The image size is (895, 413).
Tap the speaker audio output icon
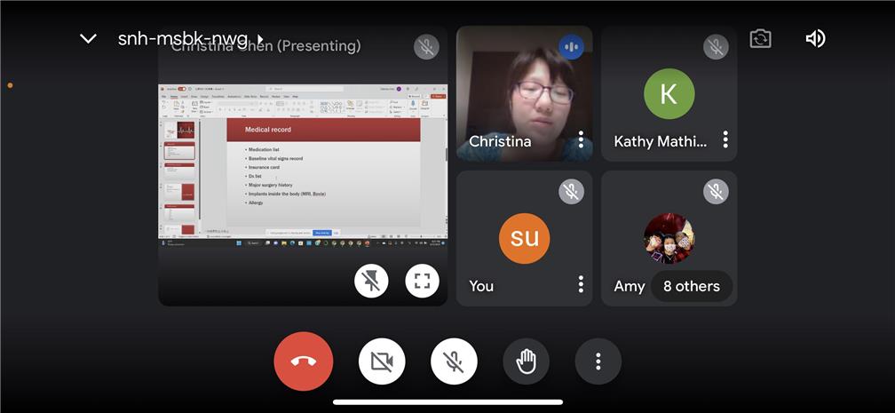pos(815,39)
